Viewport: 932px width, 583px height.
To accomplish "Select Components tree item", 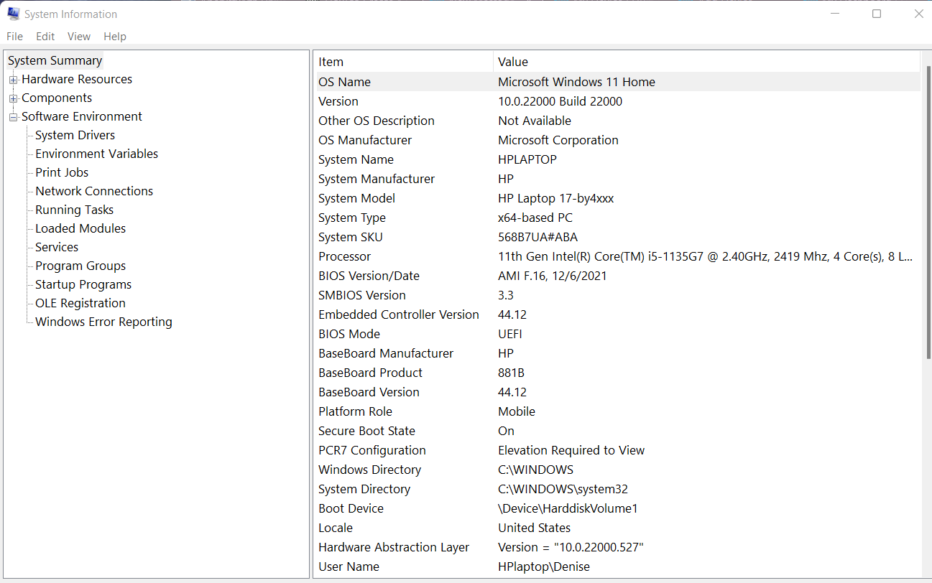I will pyautogui.click(x=57, y=98).
